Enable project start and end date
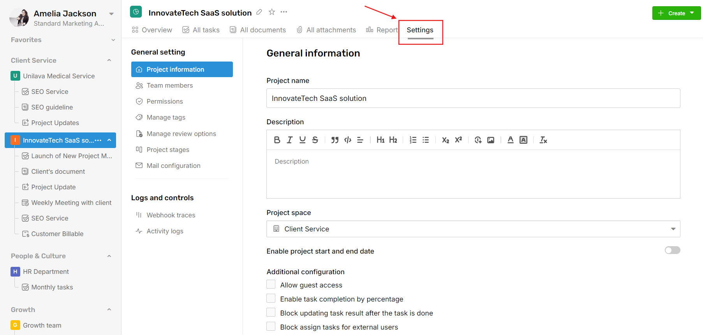This screenshot has width=703, height=335. [672, 250]
